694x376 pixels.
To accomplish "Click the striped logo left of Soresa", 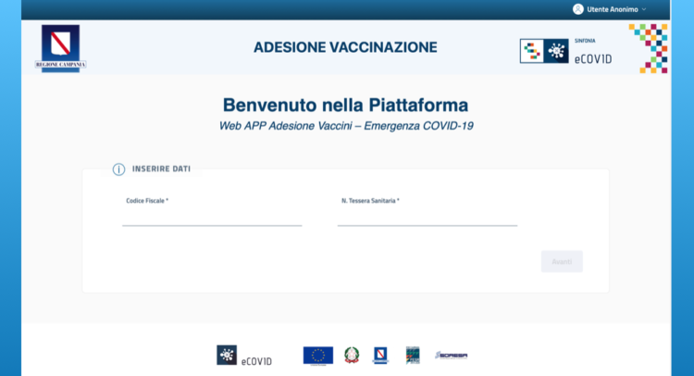I will (413, 355).
